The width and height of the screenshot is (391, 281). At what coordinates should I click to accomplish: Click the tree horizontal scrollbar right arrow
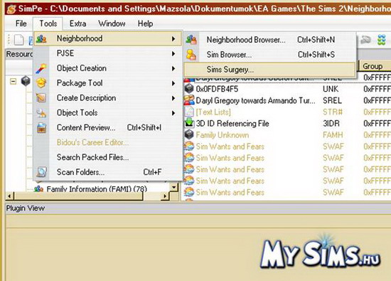(x=165, y=196)
